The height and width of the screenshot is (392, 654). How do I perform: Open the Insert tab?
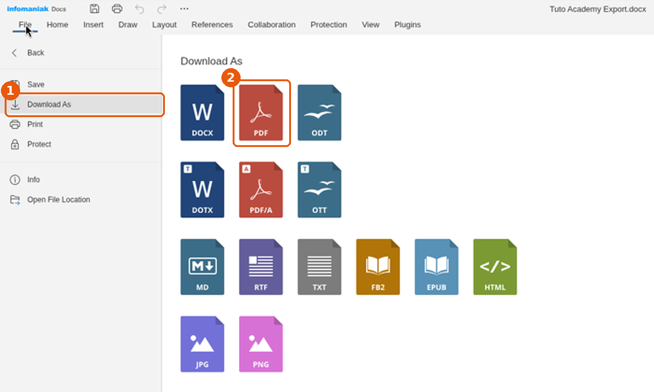pos(93,25)
